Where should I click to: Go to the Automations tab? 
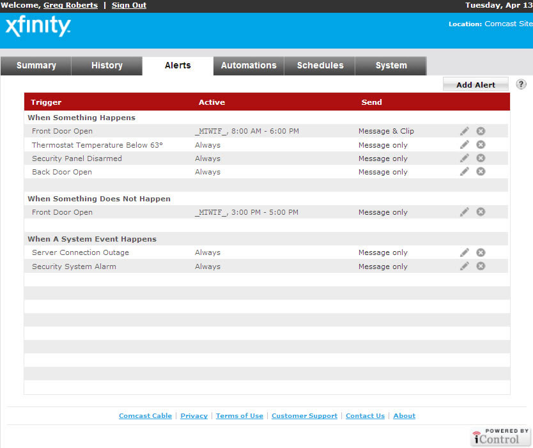click(x=249, y=65)
